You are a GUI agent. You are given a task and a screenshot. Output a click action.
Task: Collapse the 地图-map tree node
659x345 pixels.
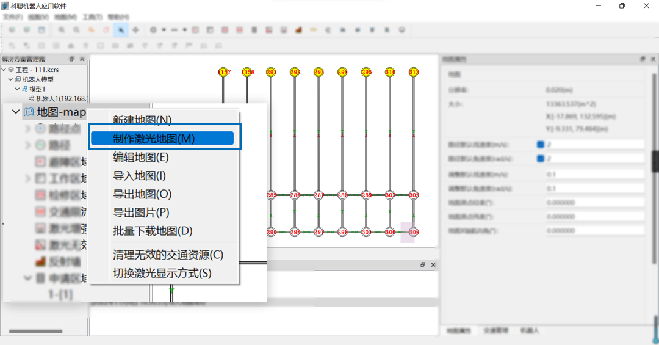[x=15, y=112]
